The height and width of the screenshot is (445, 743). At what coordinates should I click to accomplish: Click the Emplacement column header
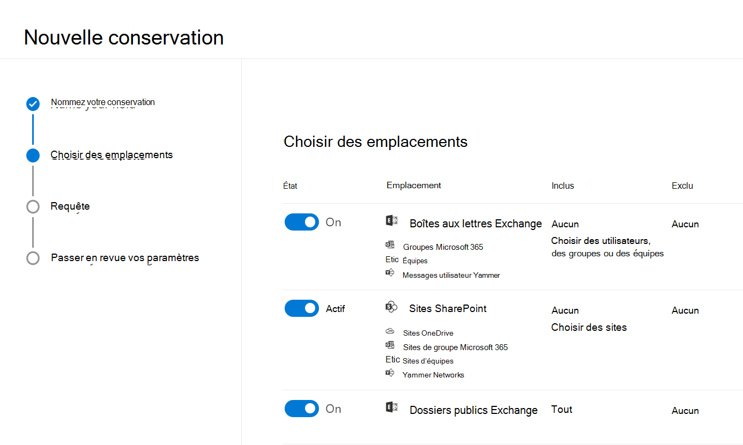(x=414, y=185)
